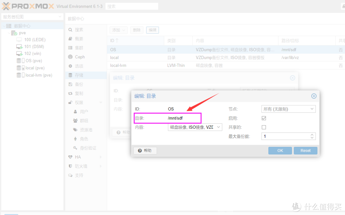The height and width of the screenshot is (215, 345).
Task: Switch to the 存储 section
Action: point(78,75)
